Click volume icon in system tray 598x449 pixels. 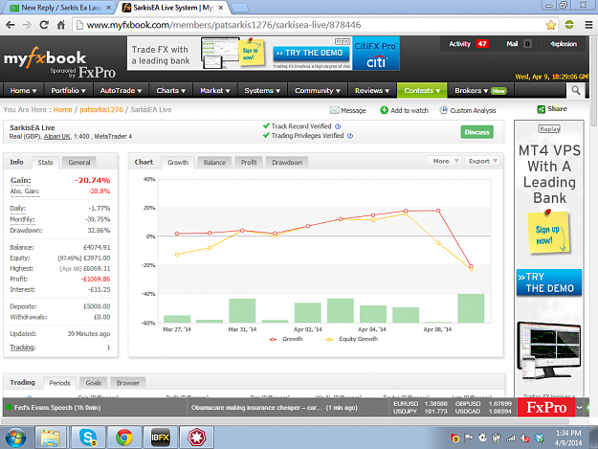tap(524, 438)
